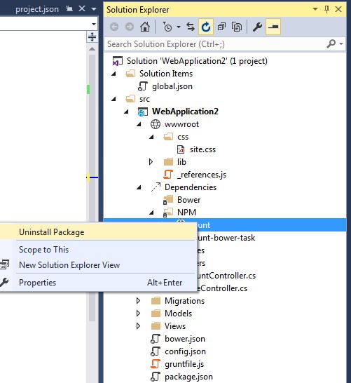Click the Forward navigation arrow in Solution Explorer
Image resolution: width=351 pixels, height=383 pixels.
tap(130, 27)
